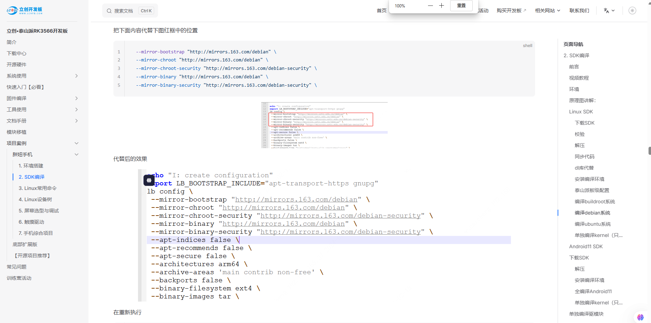Click the colorful brain icon at bottom right
The height and width of the screenshot is (323, 651).
point(640,317)
